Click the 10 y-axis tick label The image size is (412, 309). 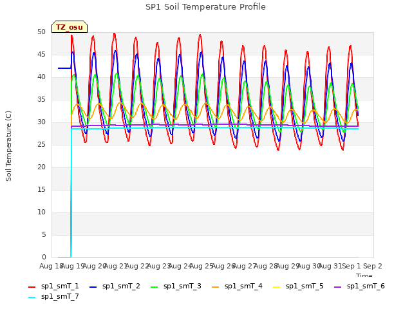(x=41, y=212)
